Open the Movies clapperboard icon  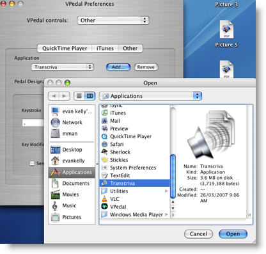click(x=56, y=194)
